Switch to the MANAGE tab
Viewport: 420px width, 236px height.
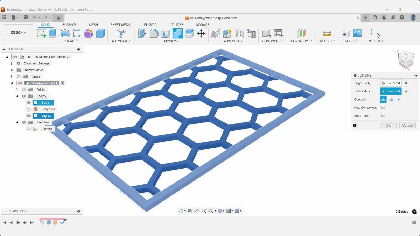pyautogui.click(x=203, y=25)
